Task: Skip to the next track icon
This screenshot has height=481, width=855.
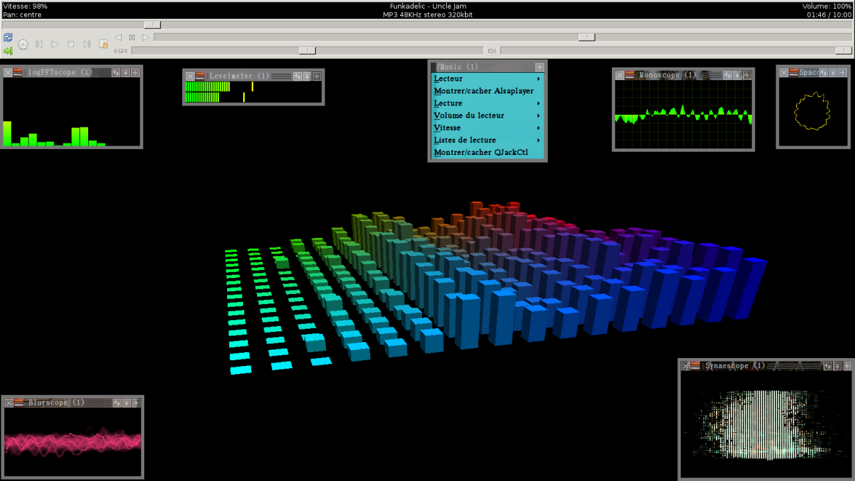Action: coord(85,44)
